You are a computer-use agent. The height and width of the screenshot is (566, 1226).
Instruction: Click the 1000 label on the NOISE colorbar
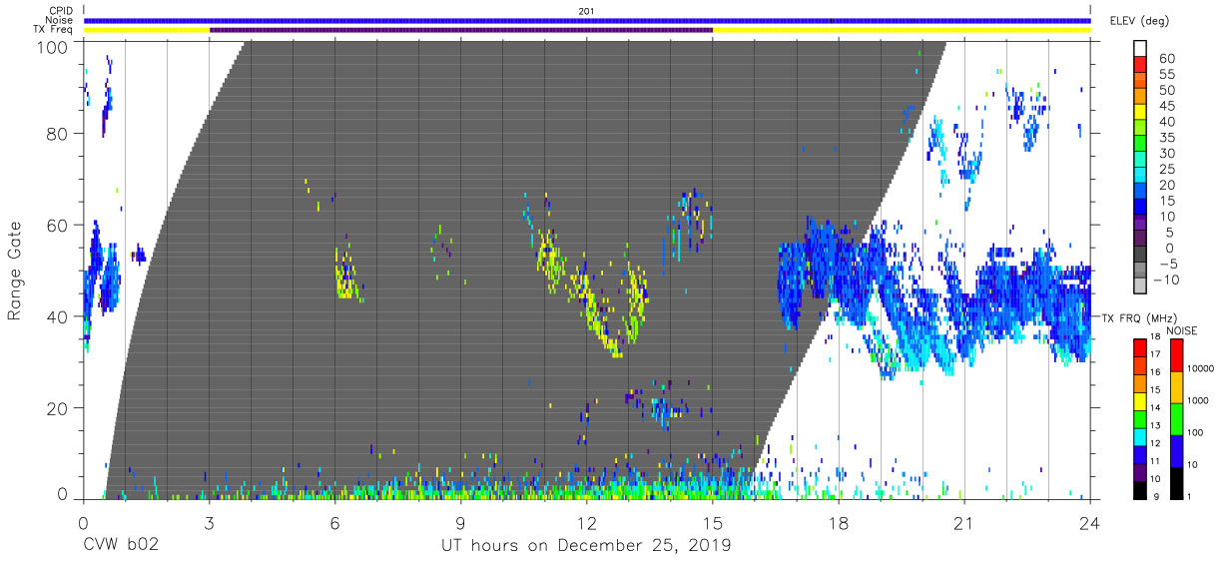(1199, 401)
